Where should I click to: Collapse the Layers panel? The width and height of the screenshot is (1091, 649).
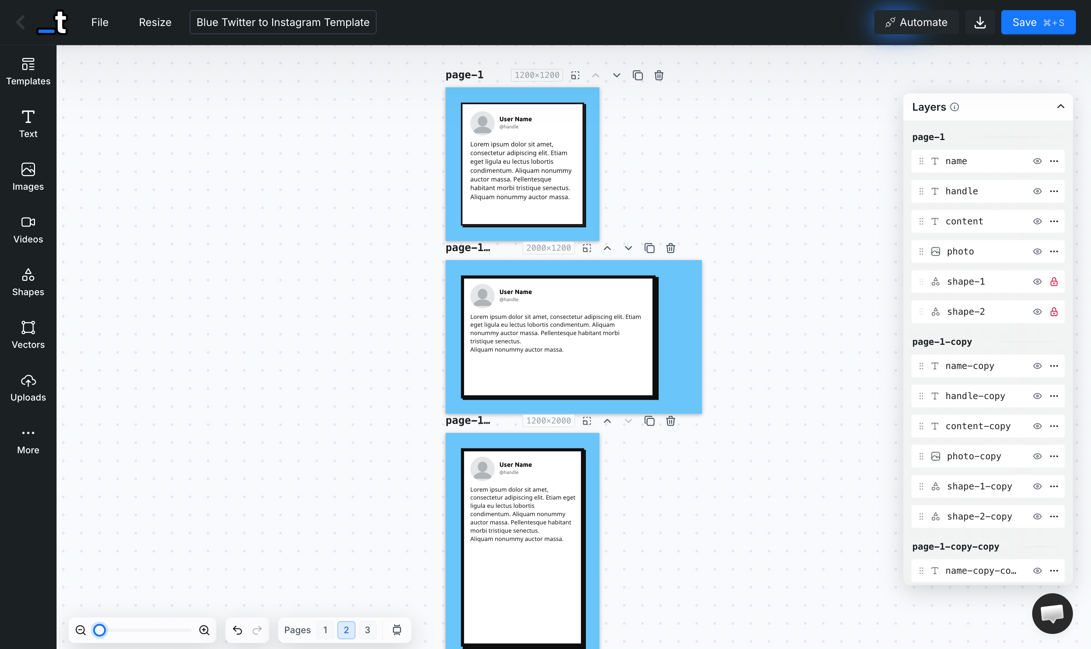1060,106
